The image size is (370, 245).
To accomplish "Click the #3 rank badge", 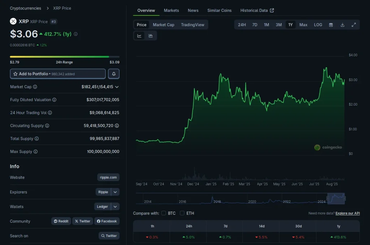I will point(53,21).
